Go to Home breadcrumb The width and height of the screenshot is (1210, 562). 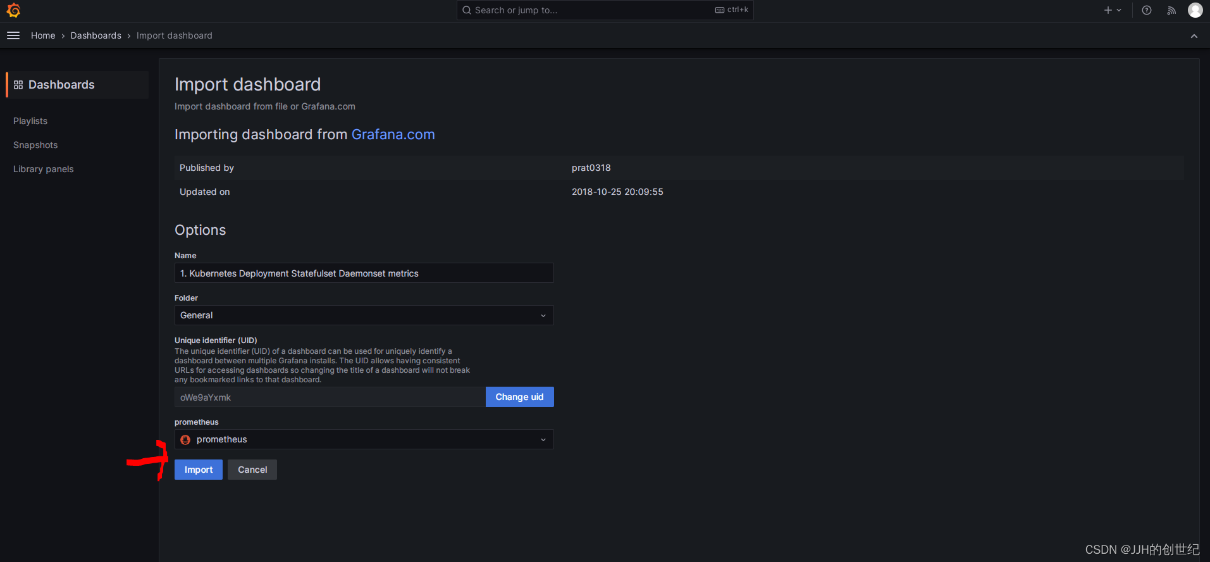(x=43, y=35)
